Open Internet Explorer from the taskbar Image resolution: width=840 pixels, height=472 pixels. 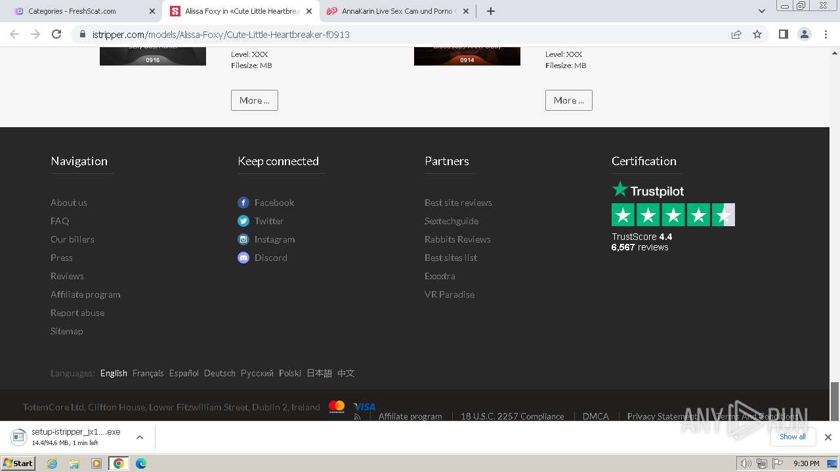tap(52, 463)
